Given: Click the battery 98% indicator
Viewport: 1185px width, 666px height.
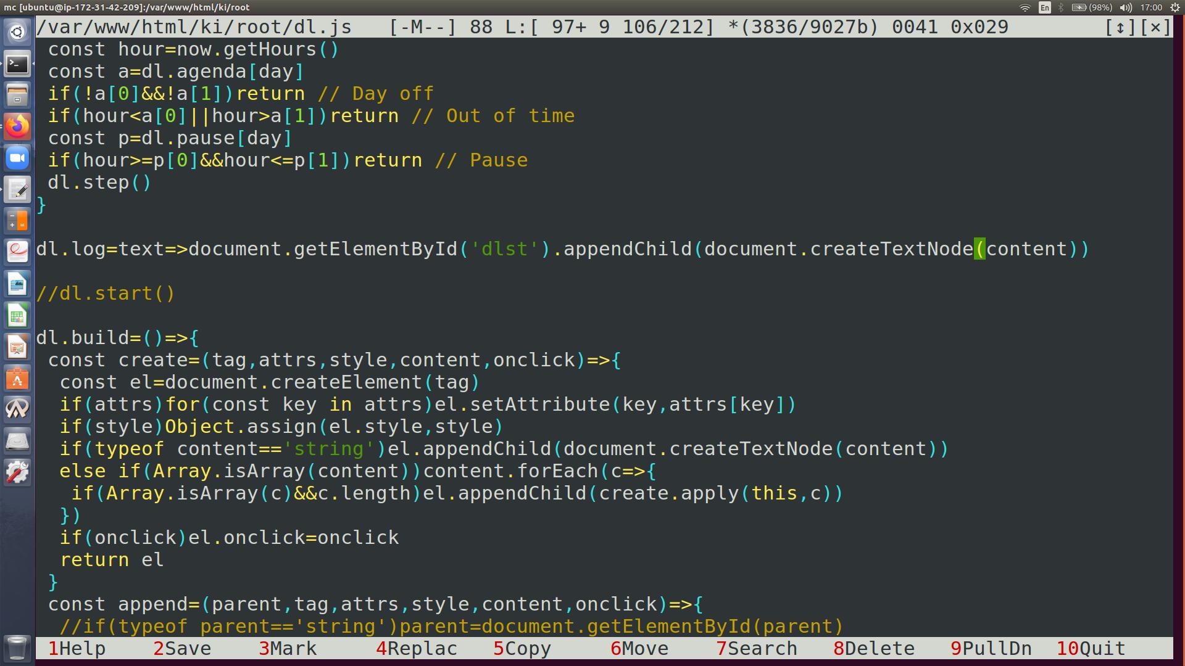Looking at the screenshot, I should click(1092, 7).
